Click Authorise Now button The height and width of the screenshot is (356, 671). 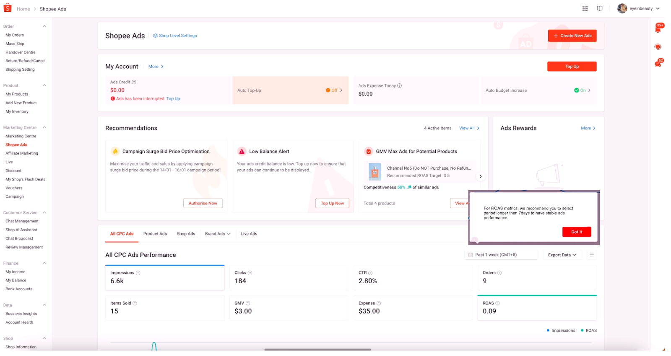point(203,203)
